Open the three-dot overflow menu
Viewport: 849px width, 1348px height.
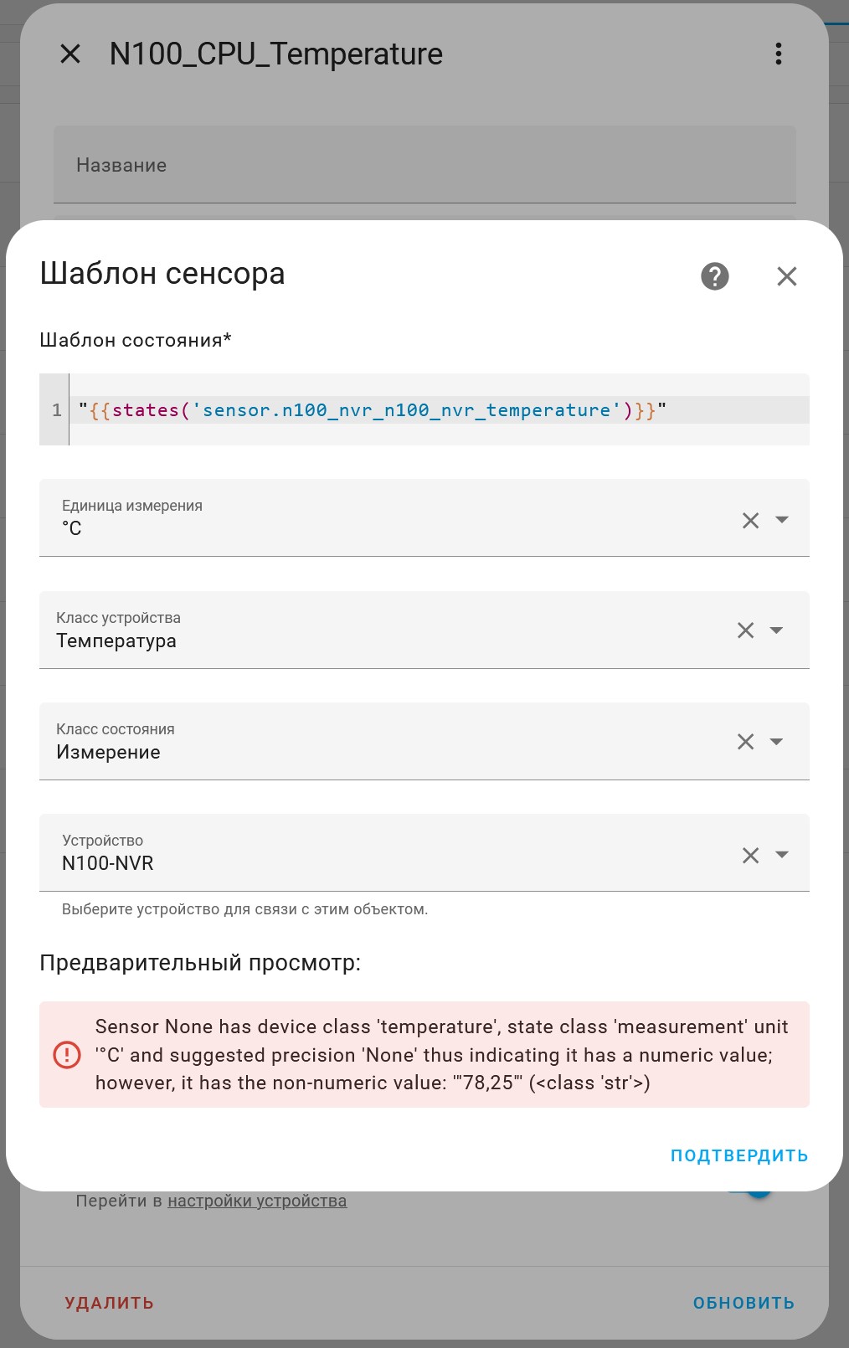[779, 54]
